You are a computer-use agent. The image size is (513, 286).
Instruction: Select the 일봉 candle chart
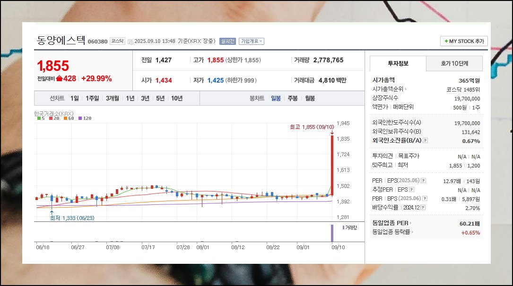(x=276, y=98)
